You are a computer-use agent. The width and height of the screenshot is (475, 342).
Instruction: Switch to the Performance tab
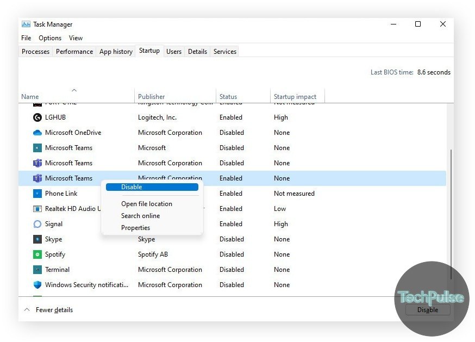click(x=74, y=52)
